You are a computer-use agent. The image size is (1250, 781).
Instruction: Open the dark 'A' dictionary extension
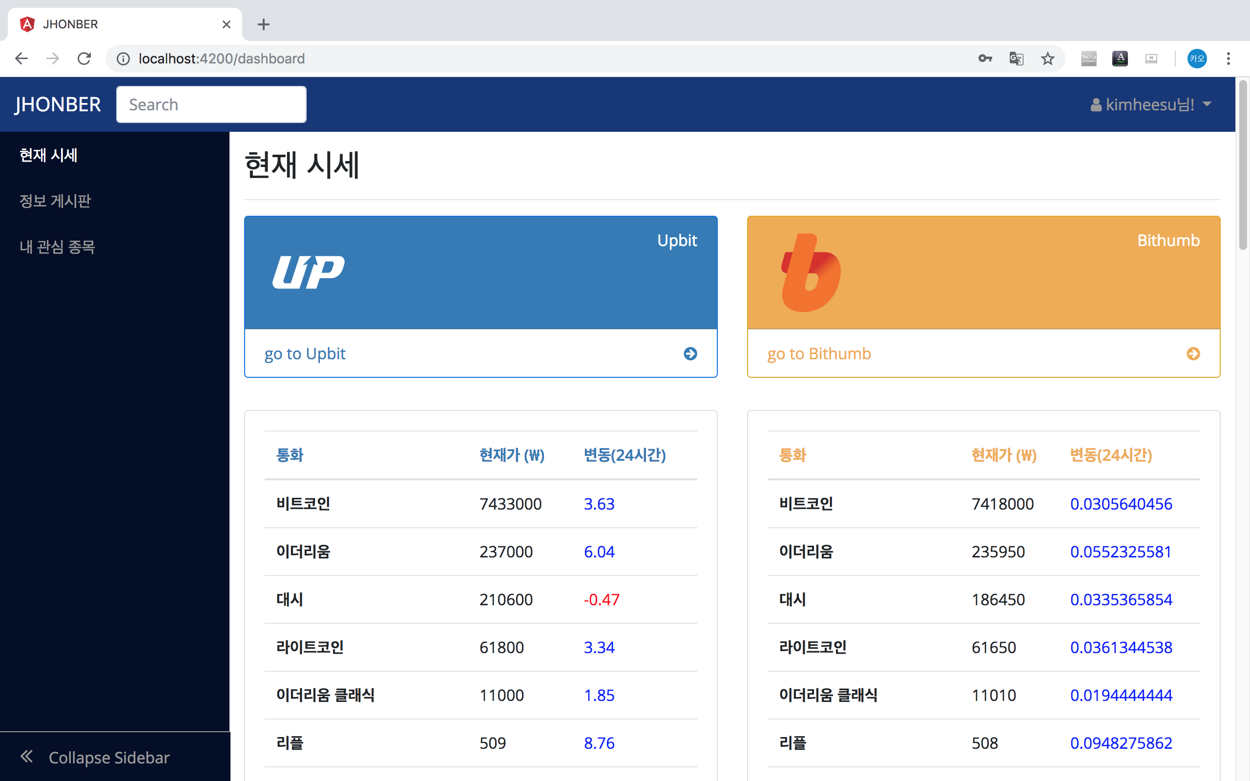[x=1120, y=59]
